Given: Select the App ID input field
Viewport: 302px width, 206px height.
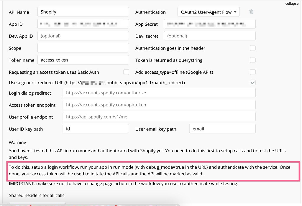Looking at the screenshot, I should tap(83, 24).
